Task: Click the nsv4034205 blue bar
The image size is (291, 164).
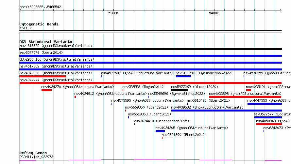Action: click(160, 131)
